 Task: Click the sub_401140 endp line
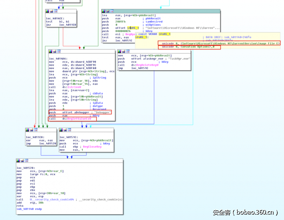[30, 208]
